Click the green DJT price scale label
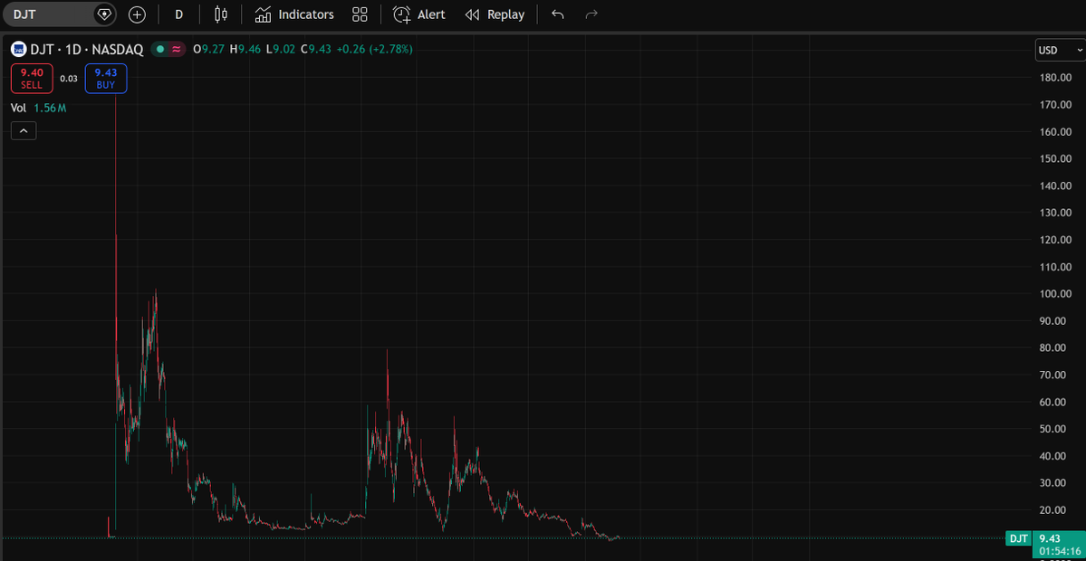The height and width of the screenshot is (561, 1086). tap(1017, 538)
